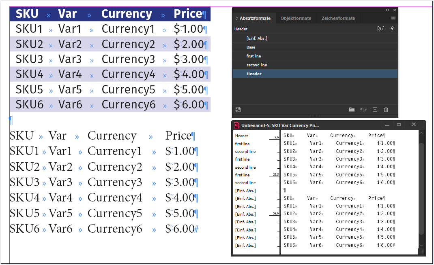Click the InDesign icon in story editor title bar
The width and height of the screenshot is (434, 265).
pos(236,125)
